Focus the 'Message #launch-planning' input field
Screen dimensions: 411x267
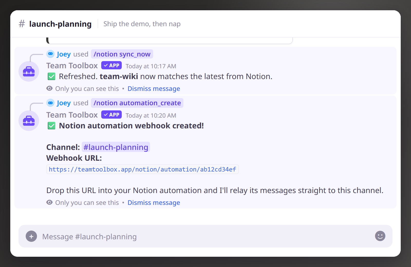(x=206, y=236)
